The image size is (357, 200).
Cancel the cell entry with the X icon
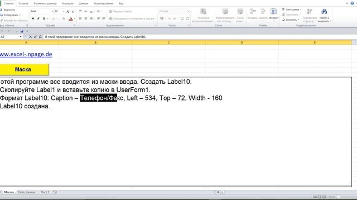click(30, 37)
